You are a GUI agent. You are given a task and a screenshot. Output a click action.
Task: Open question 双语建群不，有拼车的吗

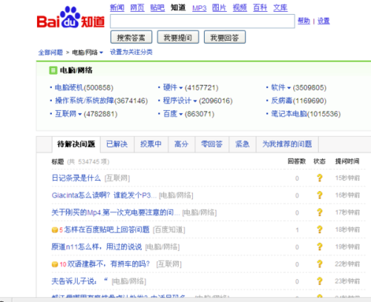coord(108,264)
